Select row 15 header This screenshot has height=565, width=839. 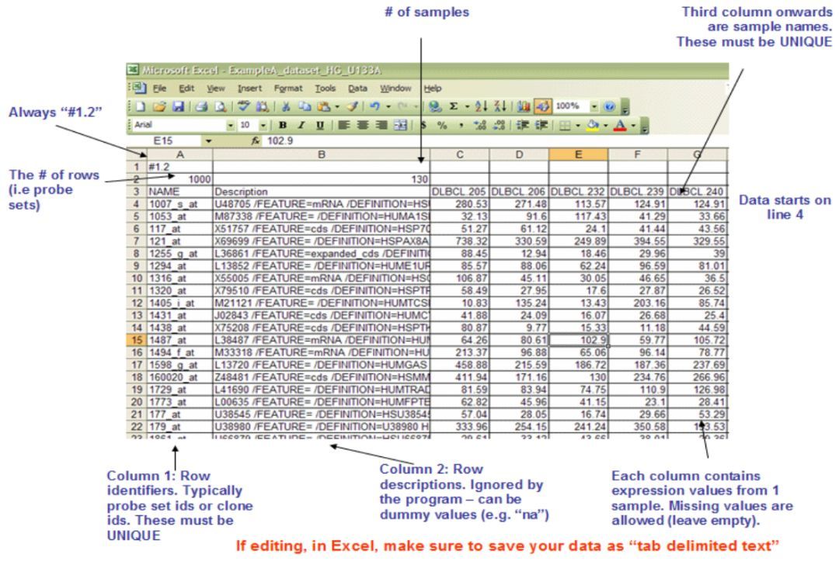pyautogui.click(x=137, y=340)
